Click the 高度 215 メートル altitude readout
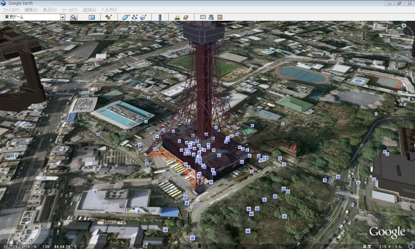Screen dimensions: 415x249 (x=383, y=247)
